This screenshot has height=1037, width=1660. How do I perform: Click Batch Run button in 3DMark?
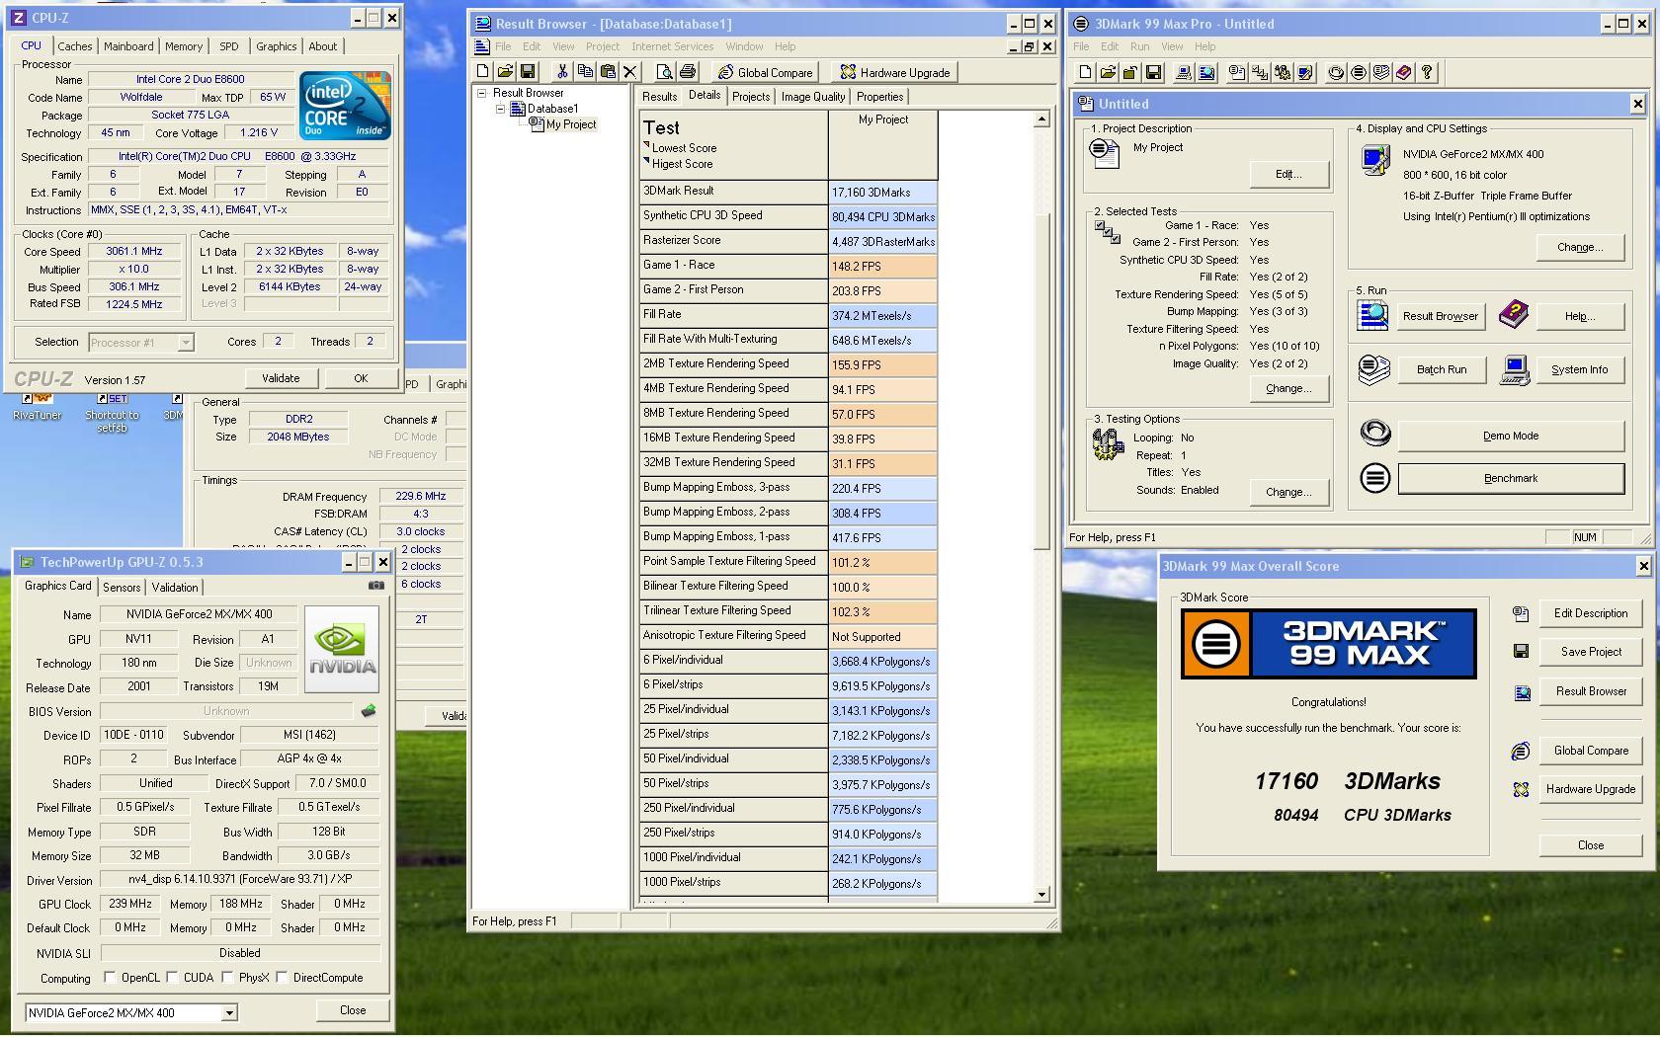tap(1442, 369)
